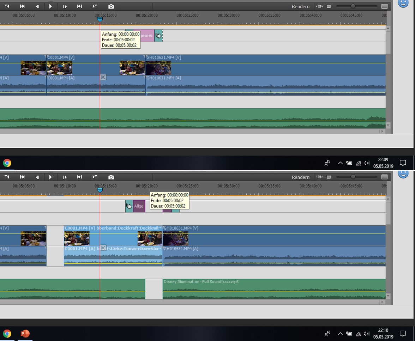Image resolution: width=415 pixels, height=341 pixels.
Task: Click the zoom slider handle in lower timeline
Action: (353, 176)
